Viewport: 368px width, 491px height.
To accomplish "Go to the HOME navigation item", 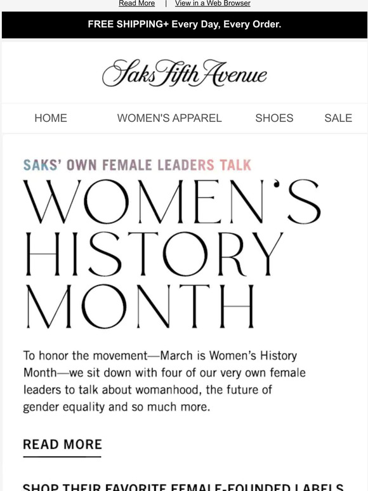I will [x=51, y=118].
